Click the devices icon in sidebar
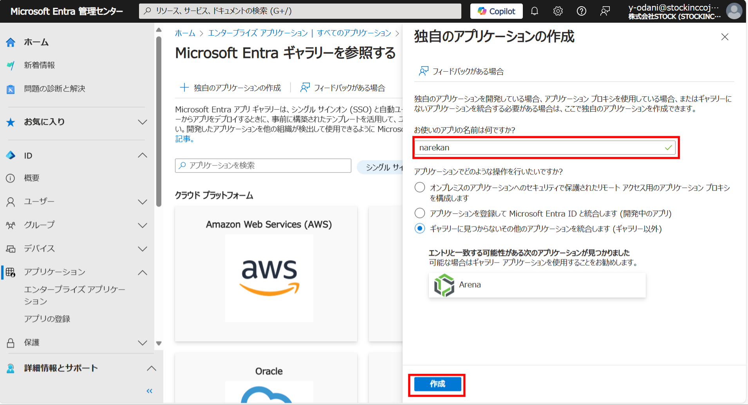Image resolution: width=748 pixels, height=405 pixels. [11, 249]
